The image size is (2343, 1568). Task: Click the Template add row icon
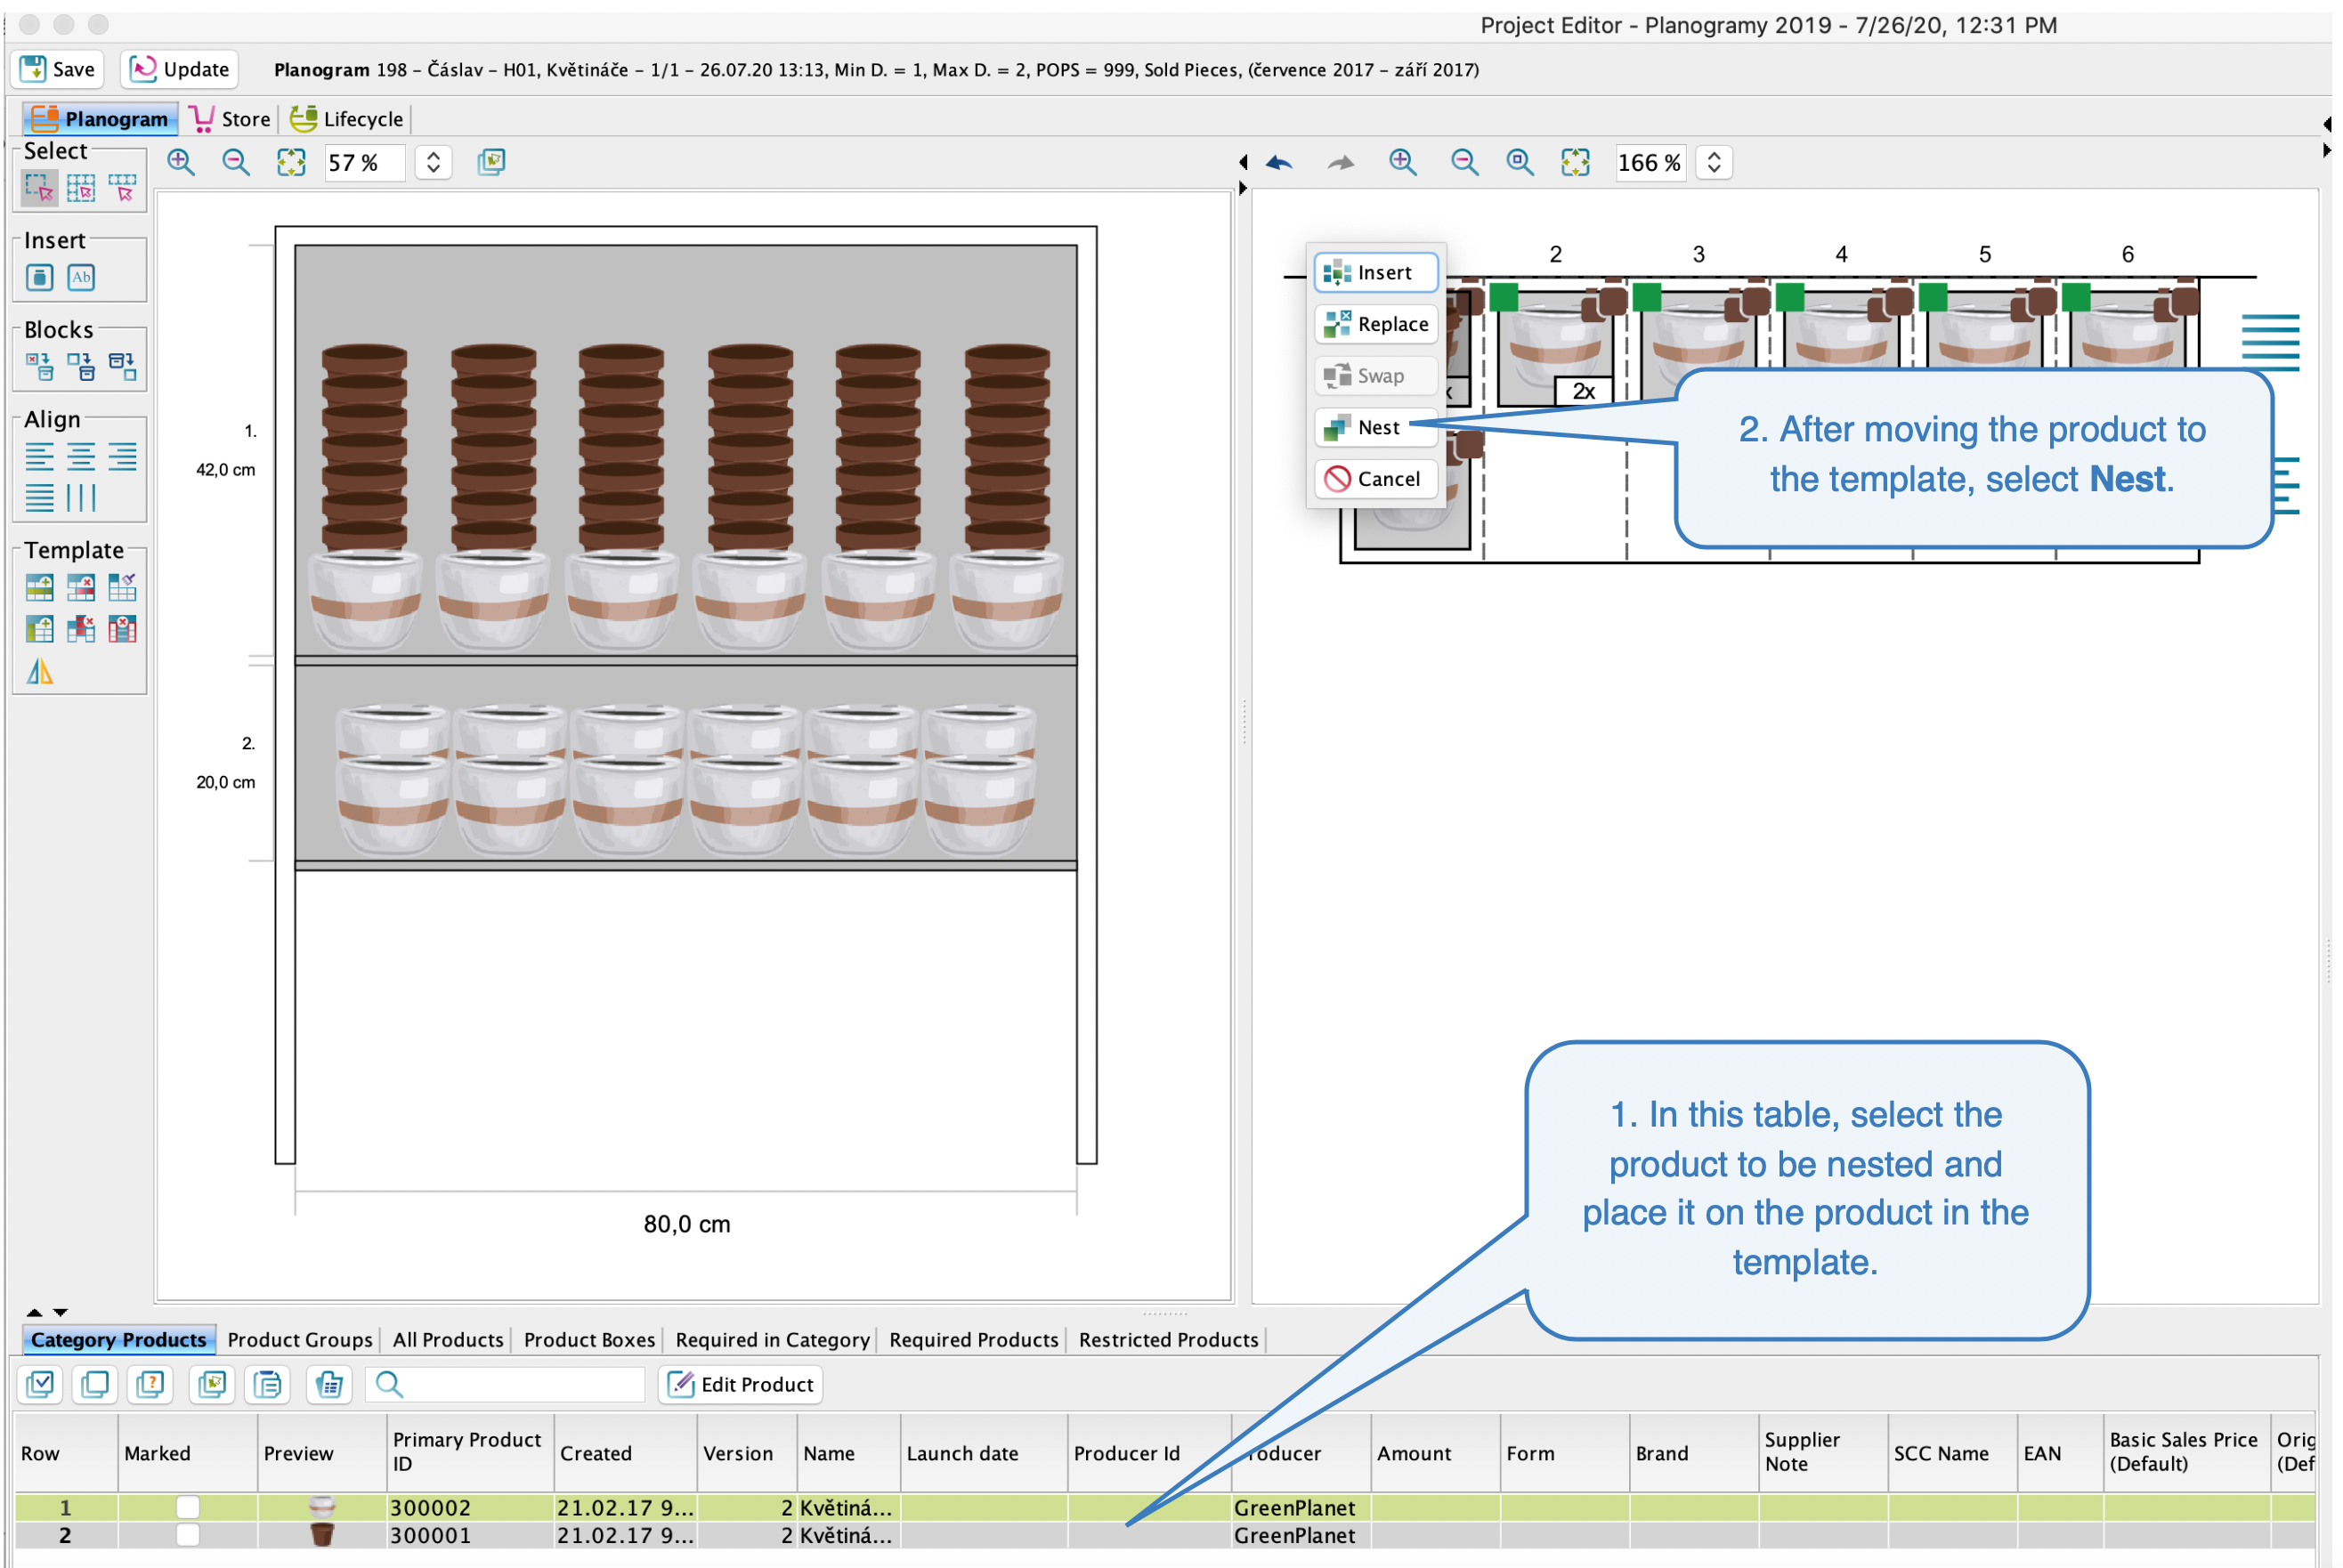(x=40, y=587)
